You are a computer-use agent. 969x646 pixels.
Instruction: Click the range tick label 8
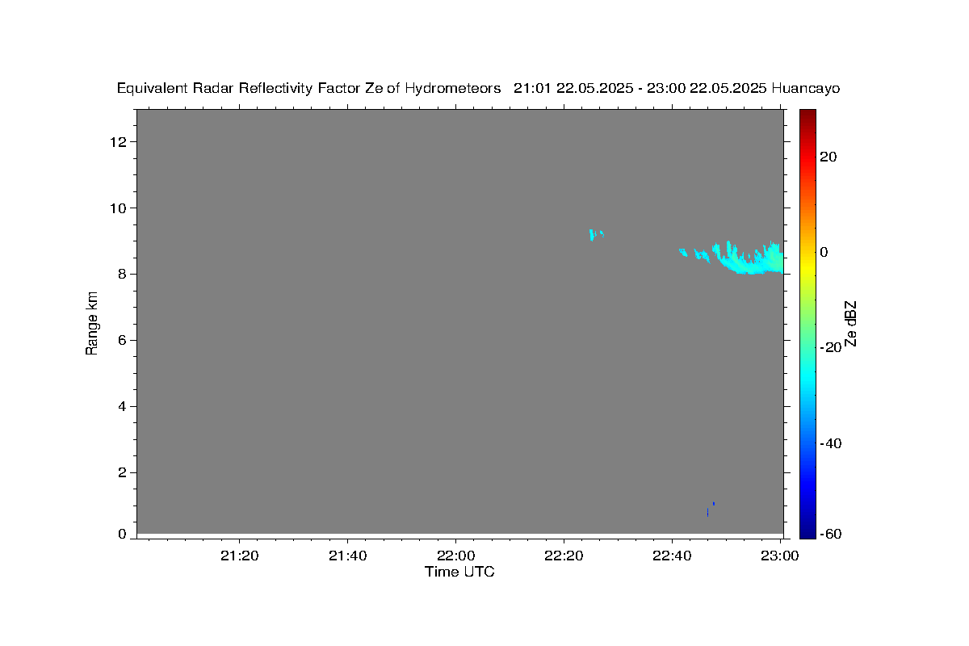click(x=124, y=275)
